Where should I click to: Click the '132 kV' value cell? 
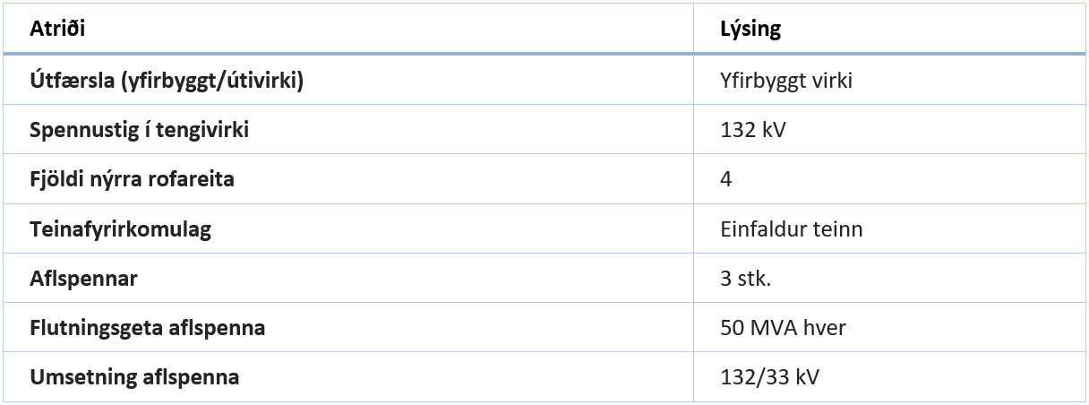point(752,130)
